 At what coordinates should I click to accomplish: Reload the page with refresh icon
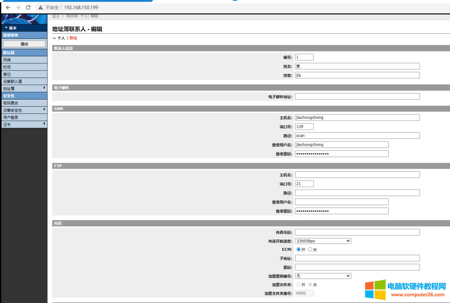tap(28, 8)
